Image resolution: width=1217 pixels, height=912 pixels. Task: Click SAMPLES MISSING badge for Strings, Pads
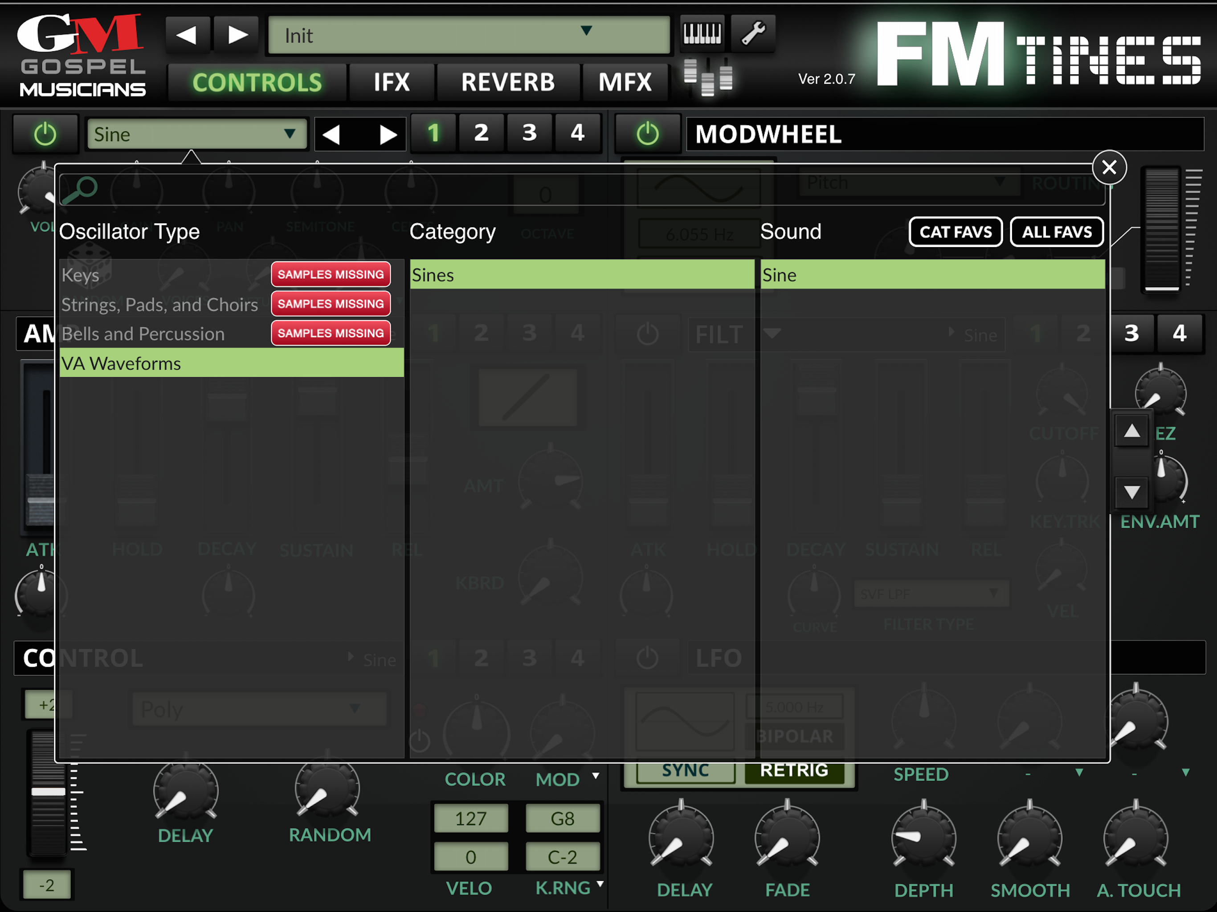pyautogui.click(x=331, y=303)
